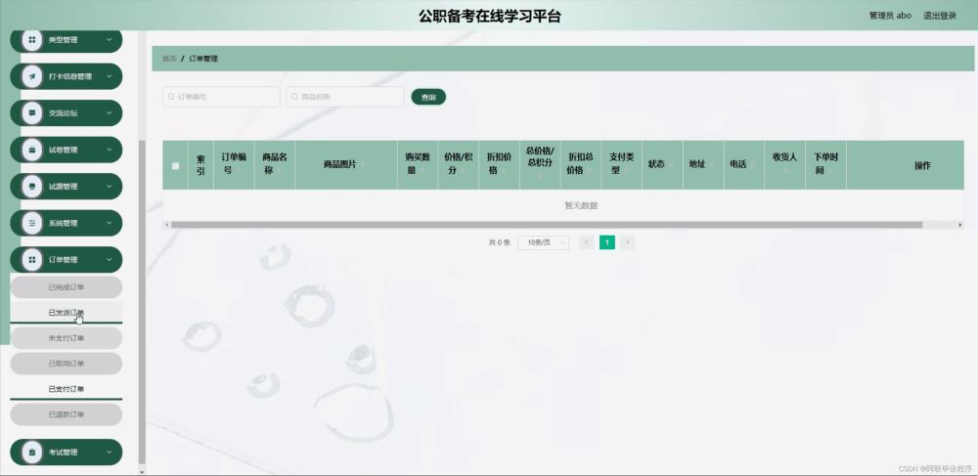Click 支付类型 column header
978x476 pixels.
click(621, 163)
